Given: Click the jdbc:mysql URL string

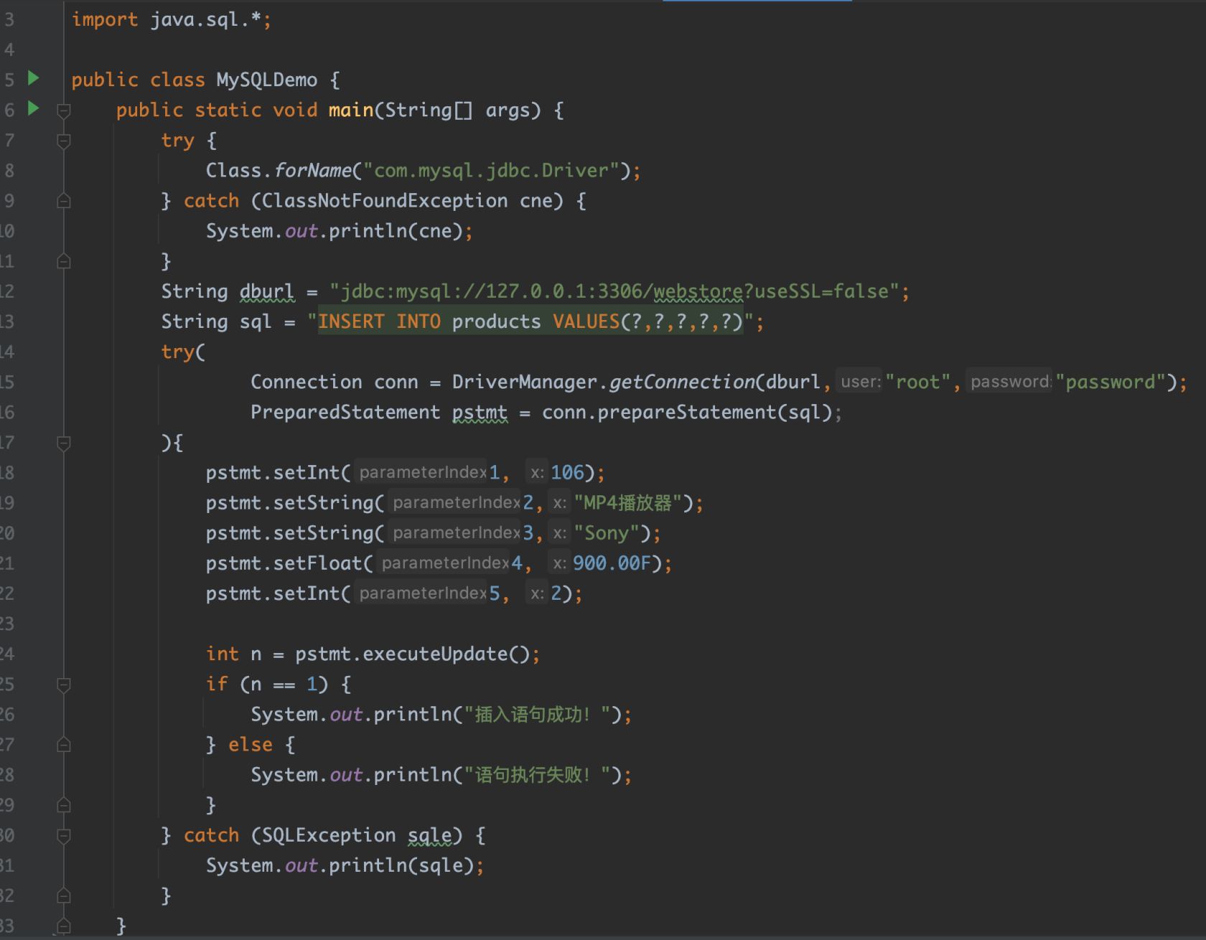Looking at the screenshot, I should coord(614,291).
